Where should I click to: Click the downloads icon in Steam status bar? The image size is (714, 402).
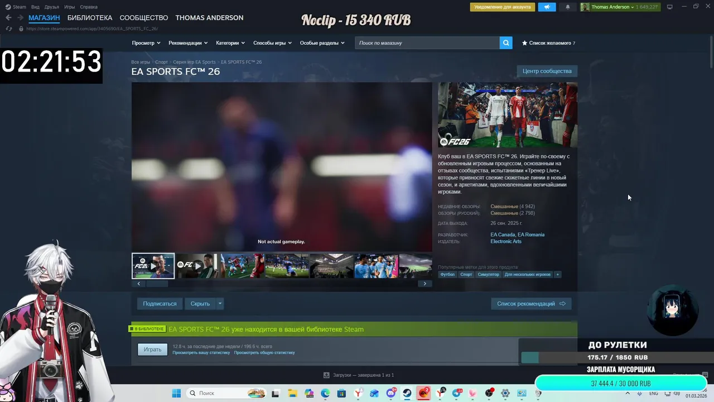[x=327, y=375]
